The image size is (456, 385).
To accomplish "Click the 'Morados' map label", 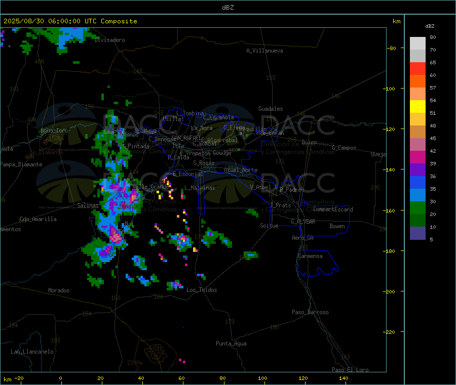I will pos(59,290).
